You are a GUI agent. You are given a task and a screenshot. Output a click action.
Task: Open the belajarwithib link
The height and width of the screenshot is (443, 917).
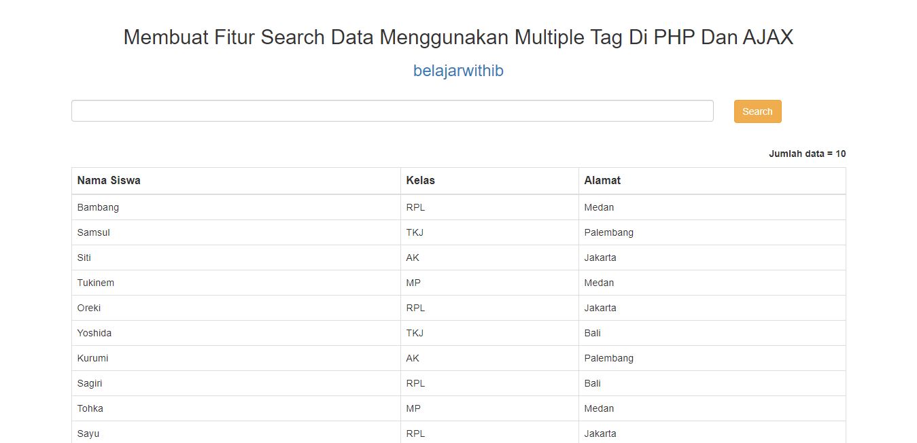click(458, 70)
